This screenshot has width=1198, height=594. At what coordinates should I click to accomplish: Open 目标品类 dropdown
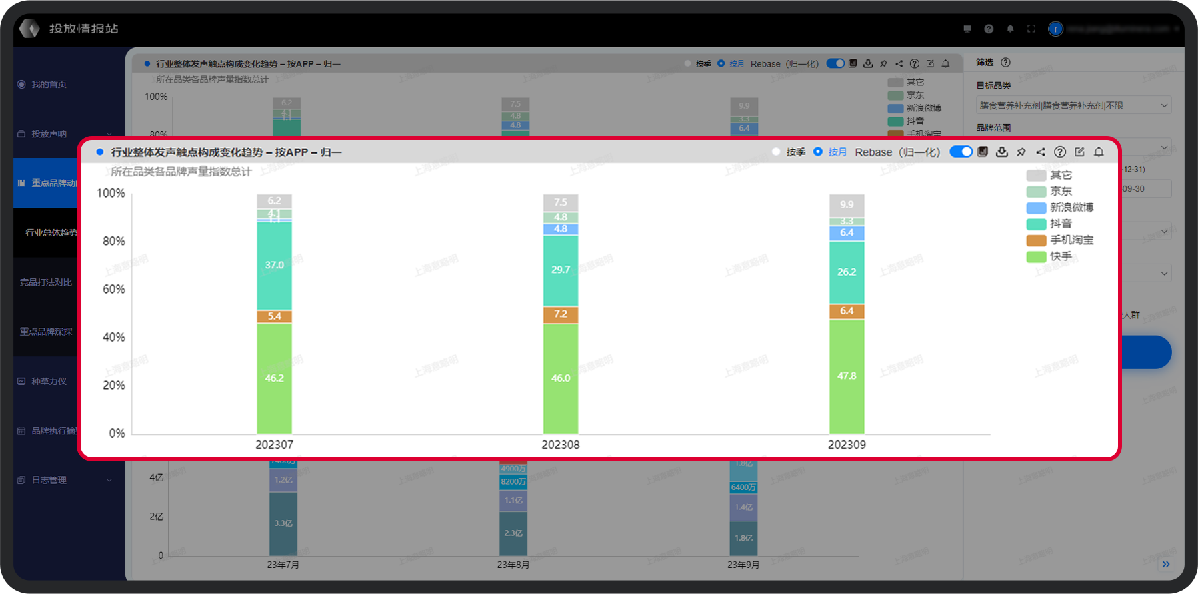pos(1073,105)
